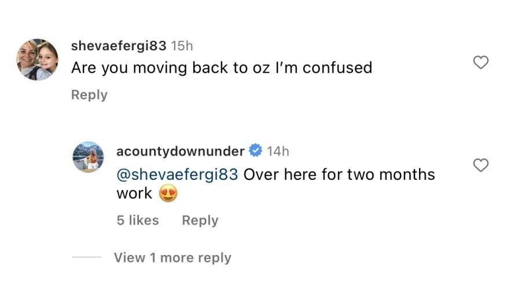Open the shevaefergi83 username link

119,46
